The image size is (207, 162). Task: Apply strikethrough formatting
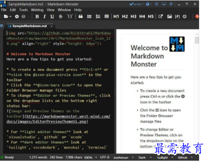[x=61, y=16]
